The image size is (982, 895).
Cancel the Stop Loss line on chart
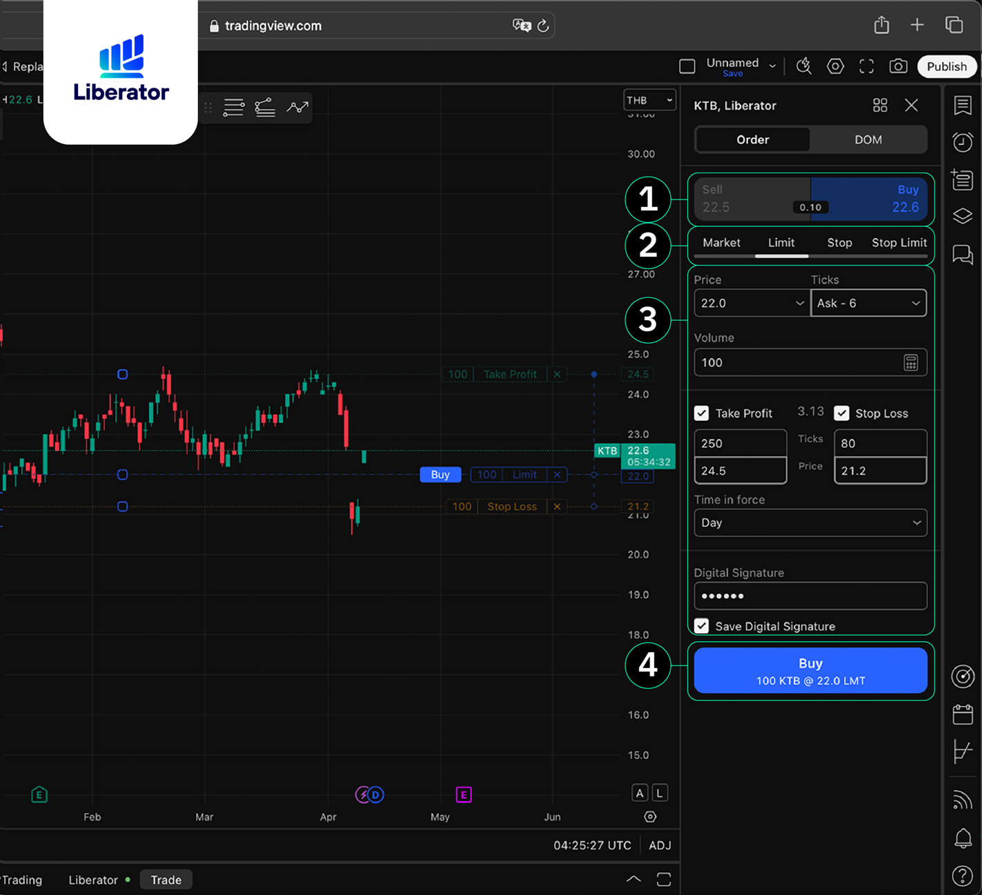(557, 506)
